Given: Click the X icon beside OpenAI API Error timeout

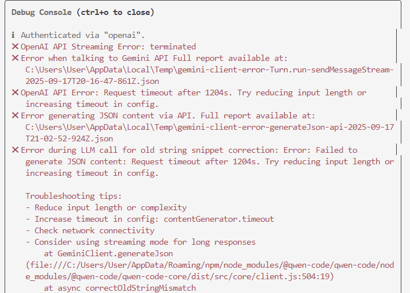Looking at the screenshot, I should click(15, 92).
